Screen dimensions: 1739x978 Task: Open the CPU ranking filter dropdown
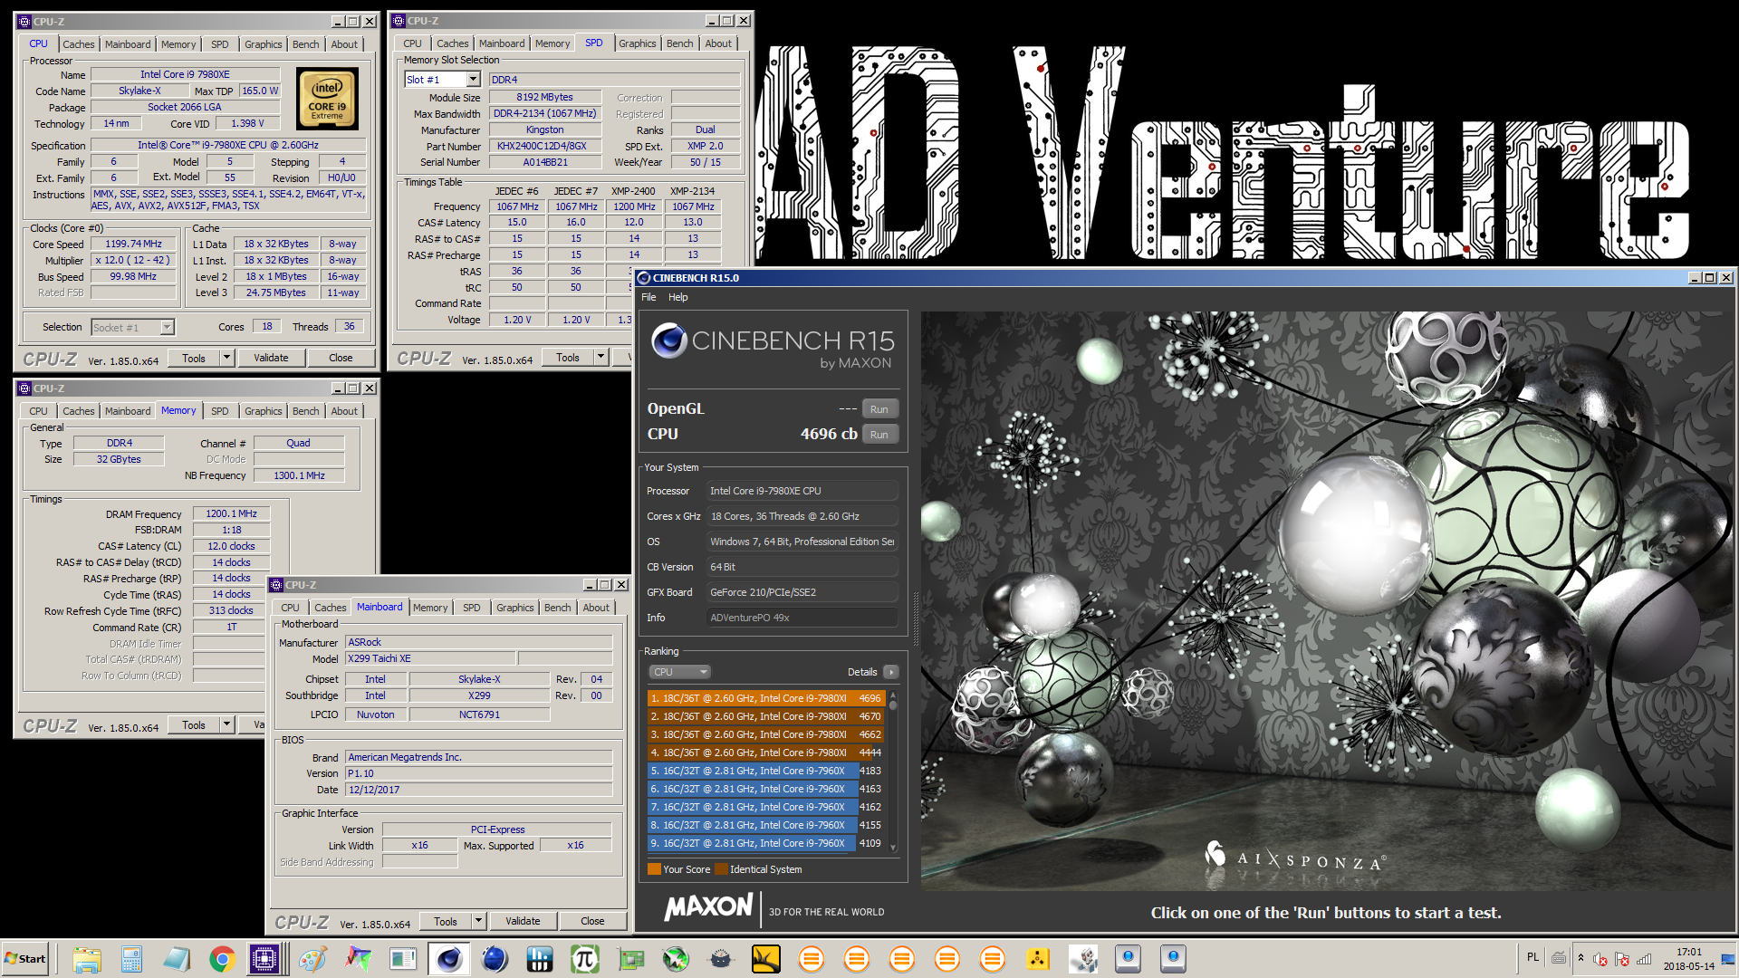click(678, 672)
